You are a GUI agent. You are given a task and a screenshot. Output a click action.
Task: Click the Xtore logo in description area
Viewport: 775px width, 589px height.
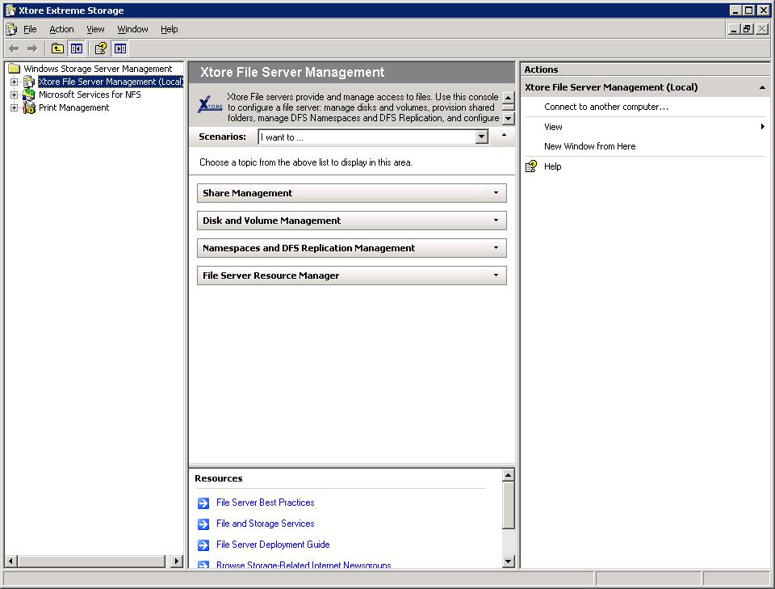pos(210,104)
